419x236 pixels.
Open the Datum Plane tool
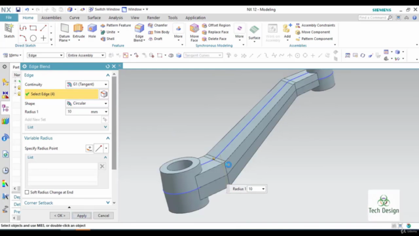click(64, 28)
